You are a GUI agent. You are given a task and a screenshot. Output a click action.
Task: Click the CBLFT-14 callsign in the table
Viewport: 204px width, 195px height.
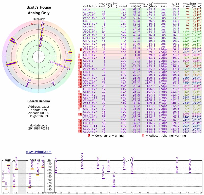pos(90,126)
